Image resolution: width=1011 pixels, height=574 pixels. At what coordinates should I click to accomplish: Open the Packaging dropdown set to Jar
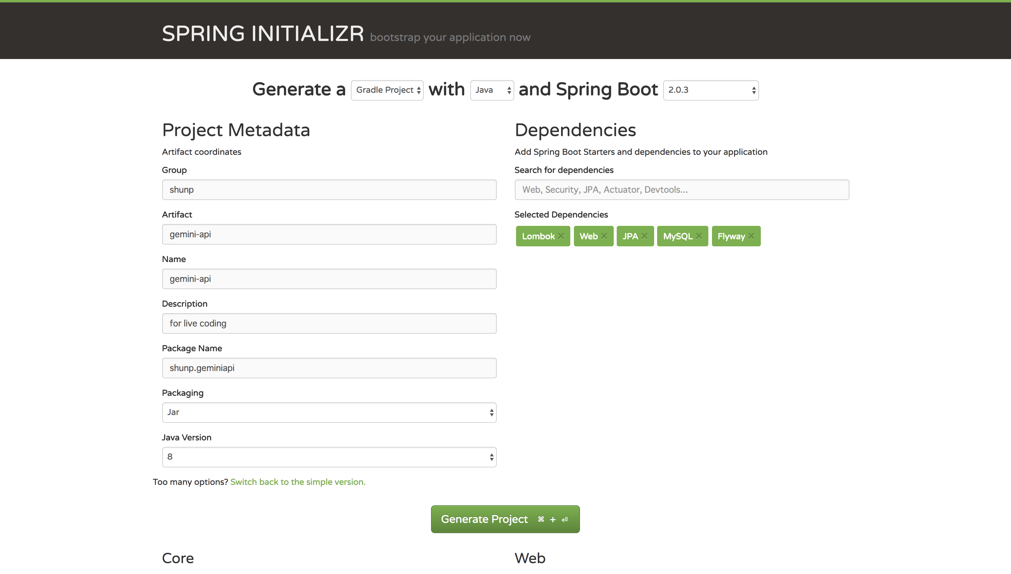[x=329, y=412]
